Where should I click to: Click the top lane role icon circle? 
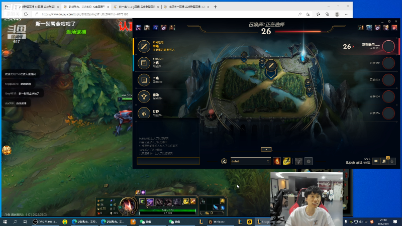pos(144,63)
